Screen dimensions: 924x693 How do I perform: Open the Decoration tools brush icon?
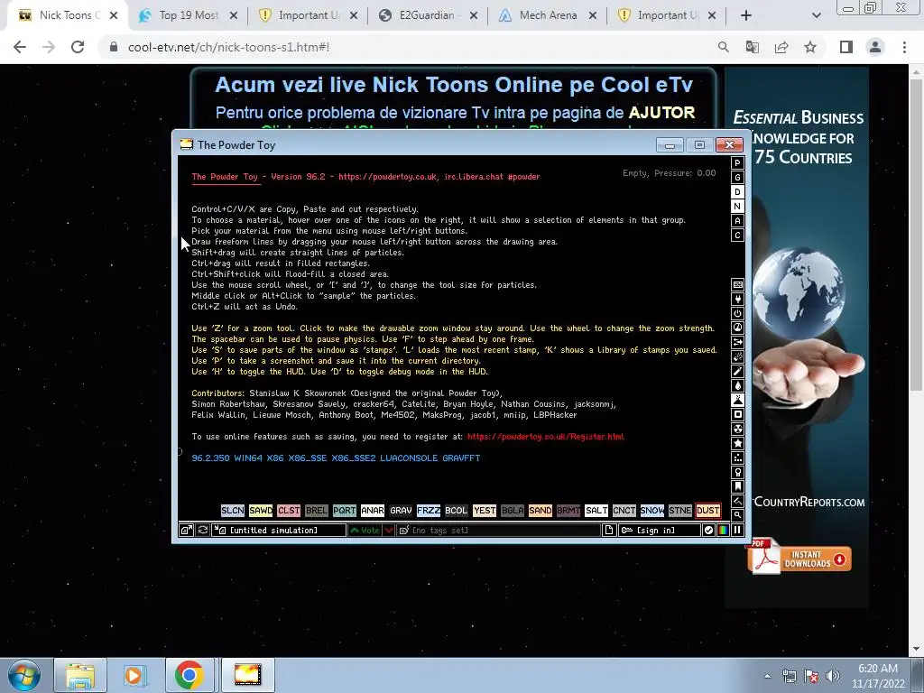pos(737,501)
